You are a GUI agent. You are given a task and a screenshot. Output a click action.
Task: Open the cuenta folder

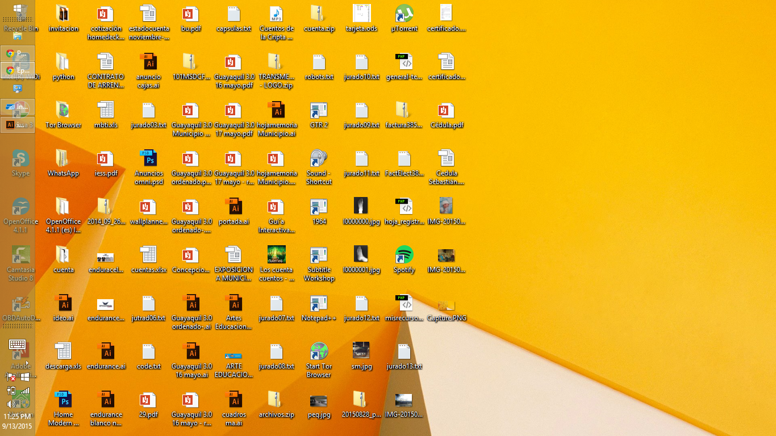point(64,259)
